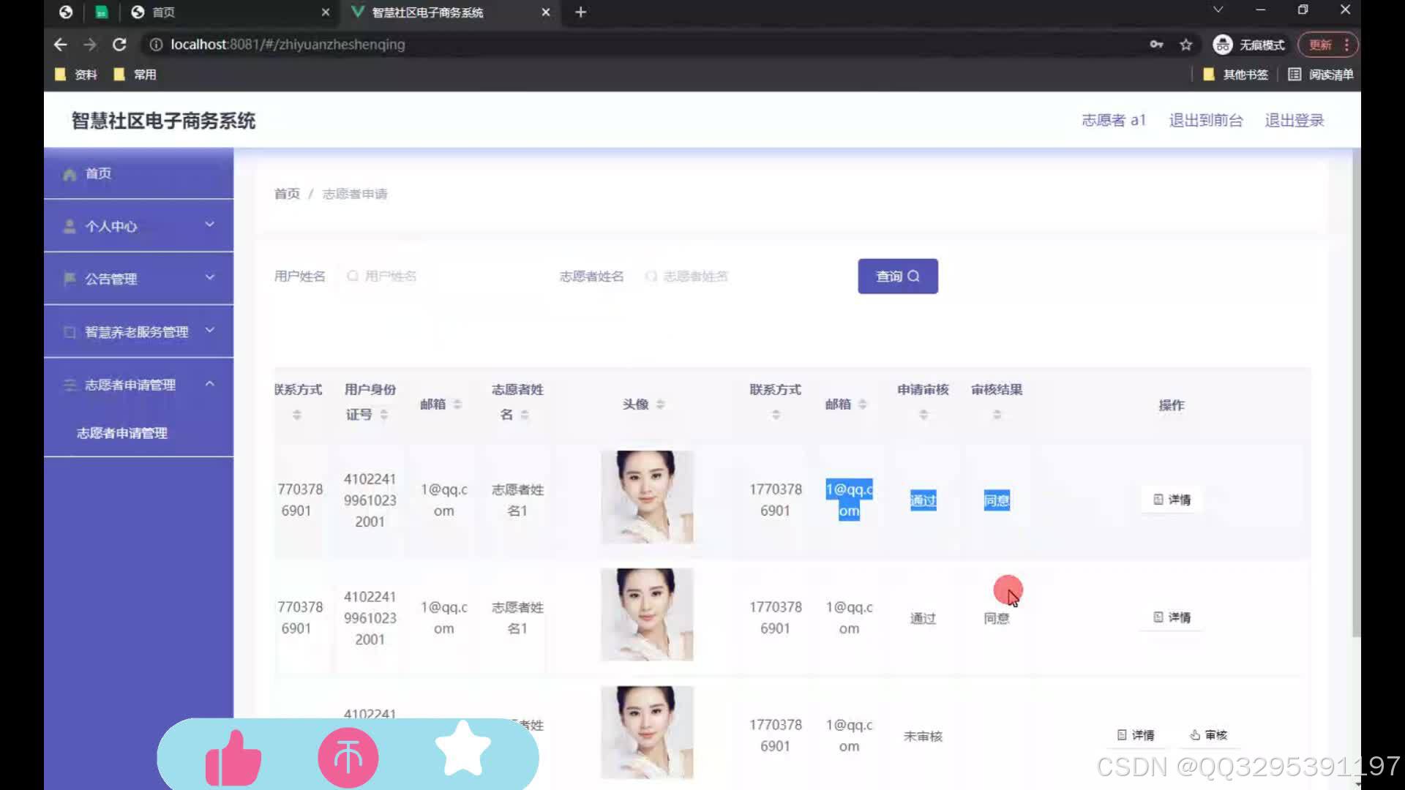Click 志愿者申请 breadcrumb text
The width and height of the screenshot is (1405, 790).
[354, 194]
